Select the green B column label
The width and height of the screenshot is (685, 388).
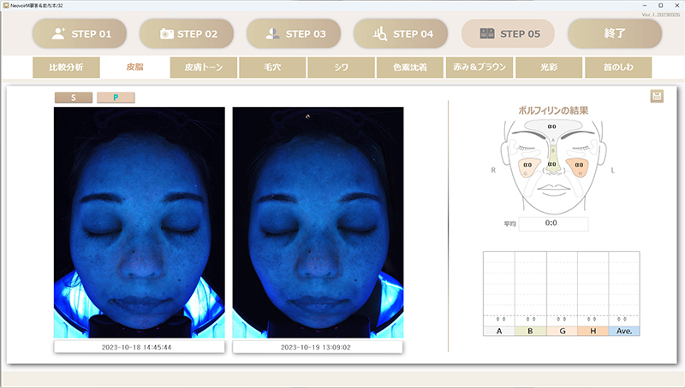pos(529,330)
